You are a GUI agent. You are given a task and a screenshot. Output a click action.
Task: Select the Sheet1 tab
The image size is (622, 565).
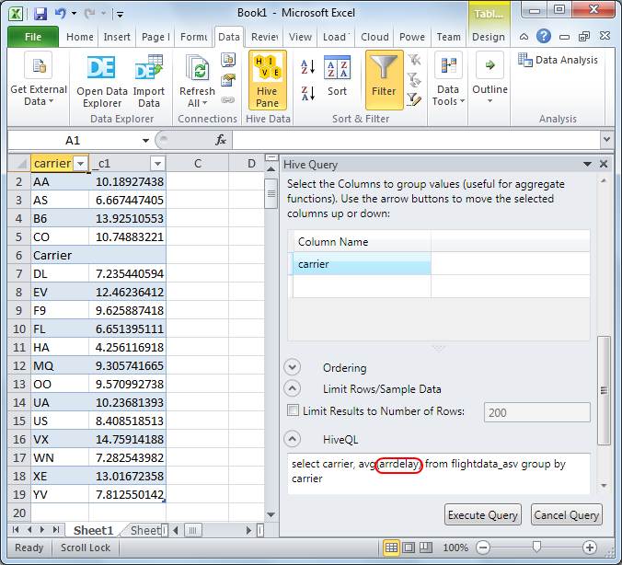94,530
